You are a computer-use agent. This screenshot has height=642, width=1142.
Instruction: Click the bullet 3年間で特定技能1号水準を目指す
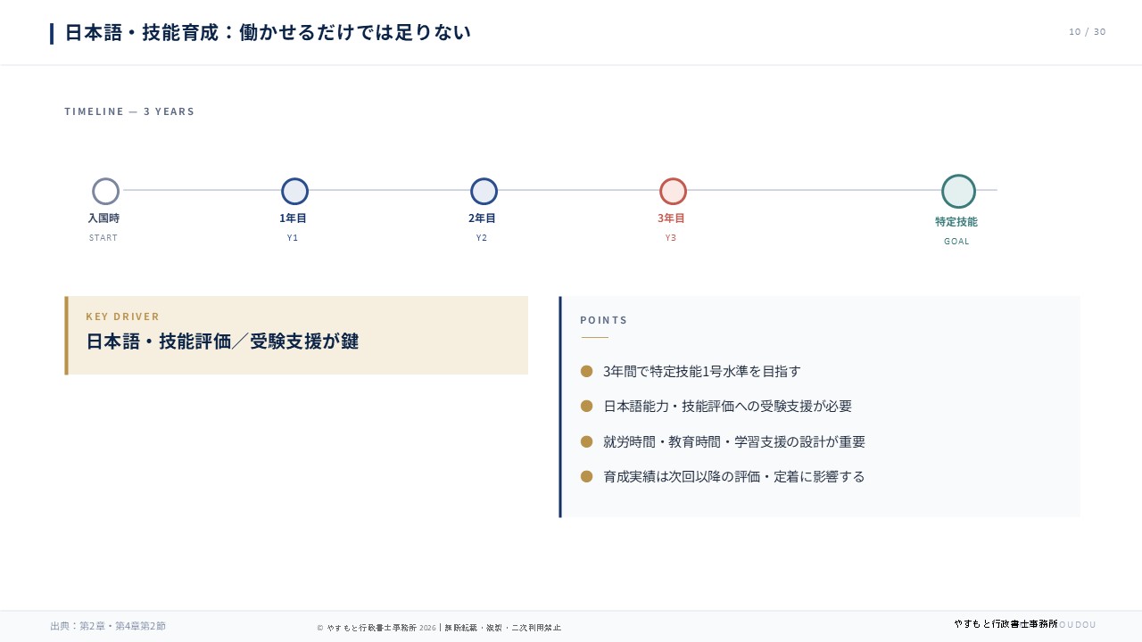tap(702, 371)
